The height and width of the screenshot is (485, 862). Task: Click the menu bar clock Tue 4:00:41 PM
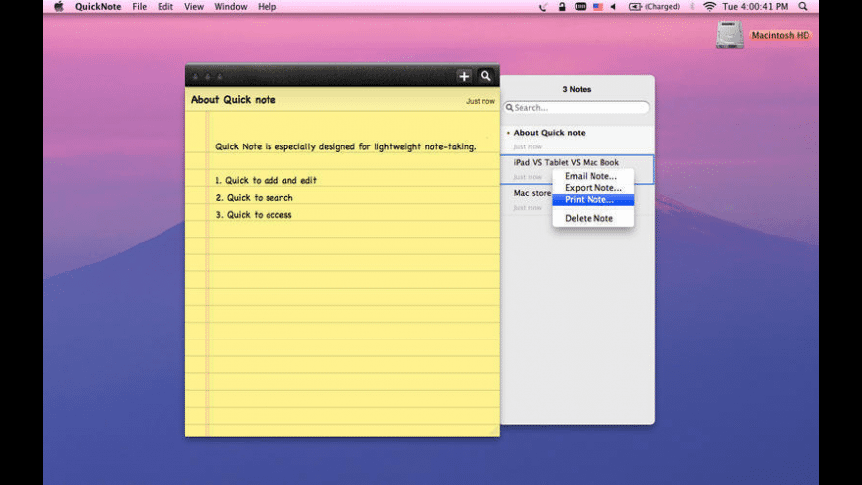click(x=755, y=7)
